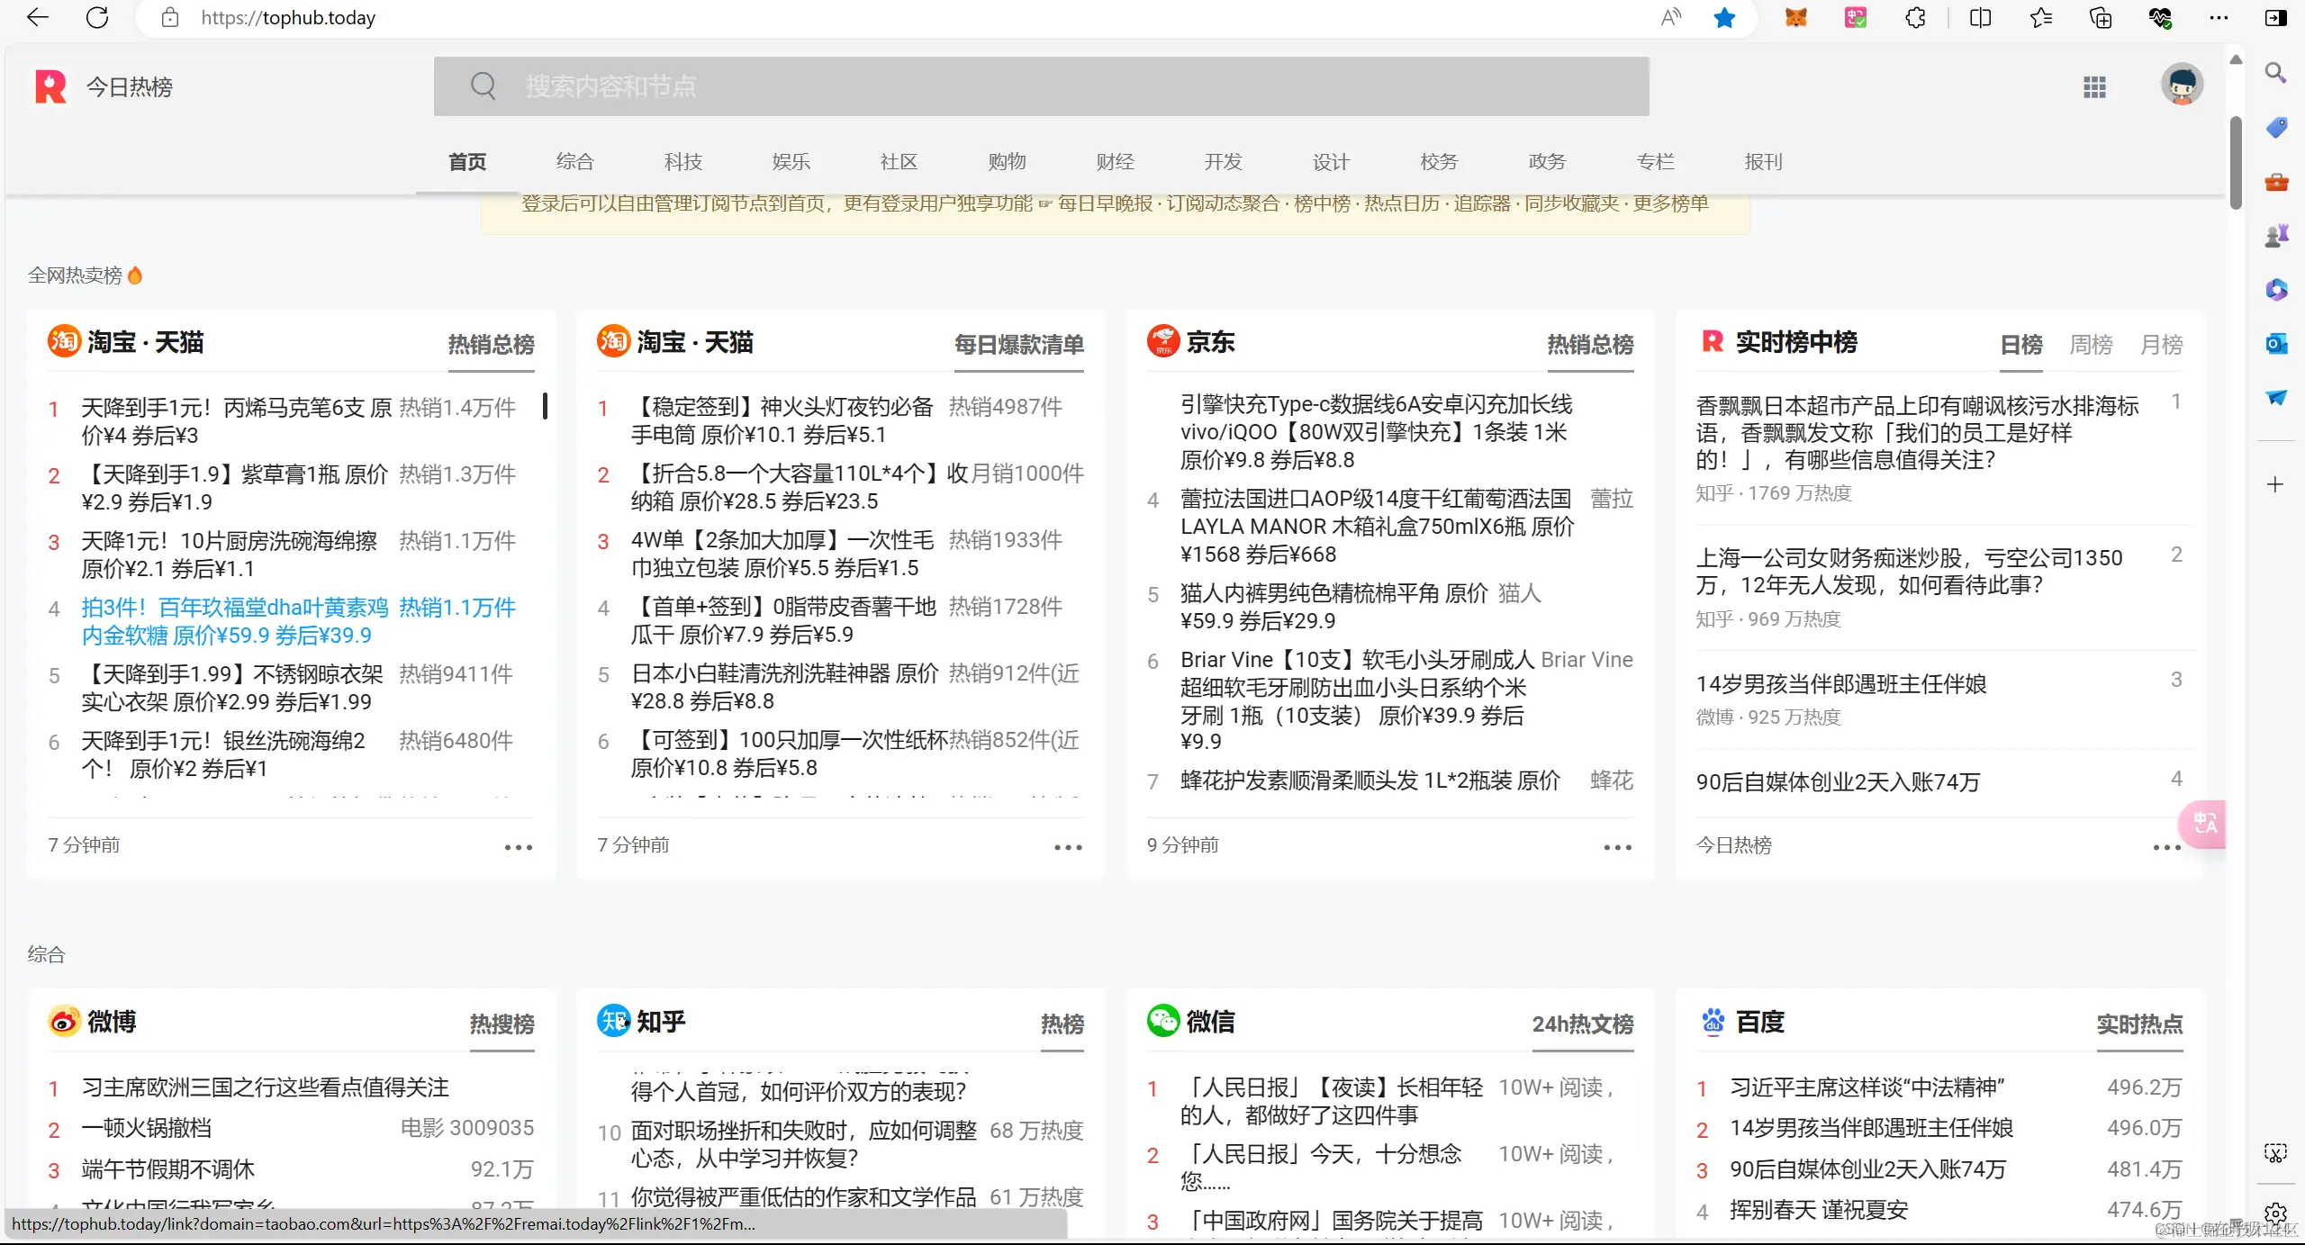Open read aloud icon in the address bar
The image size is (2305, 1245).
point(1671,17)
